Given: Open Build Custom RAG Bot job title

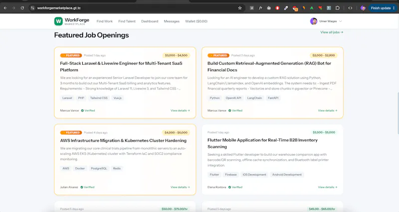Looking at the screenshot, I should click(x=269, y=67).
